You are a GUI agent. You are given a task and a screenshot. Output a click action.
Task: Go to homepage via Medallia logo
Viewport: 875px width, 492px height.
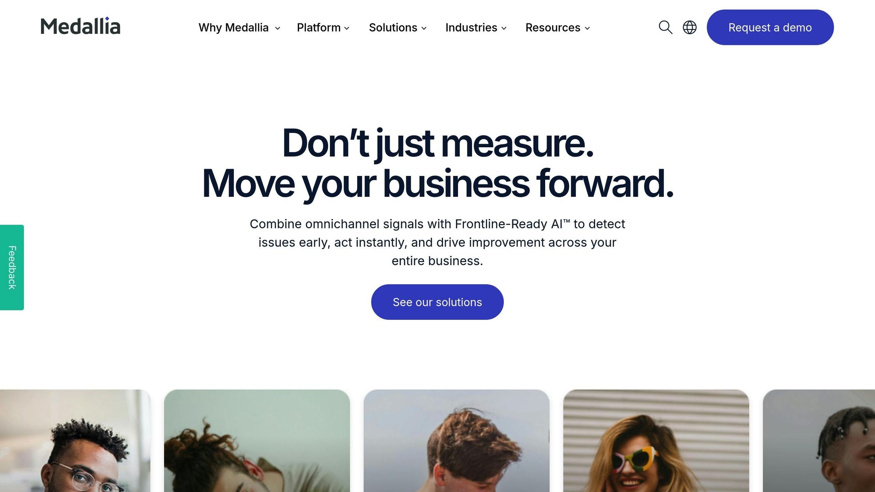[x=80, y=26]
